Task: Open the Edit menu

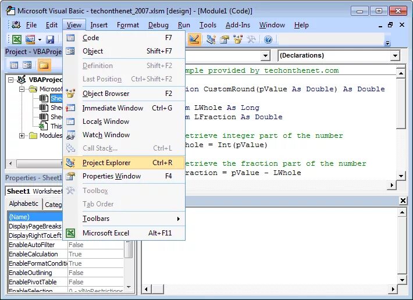Action: (52, 25)
